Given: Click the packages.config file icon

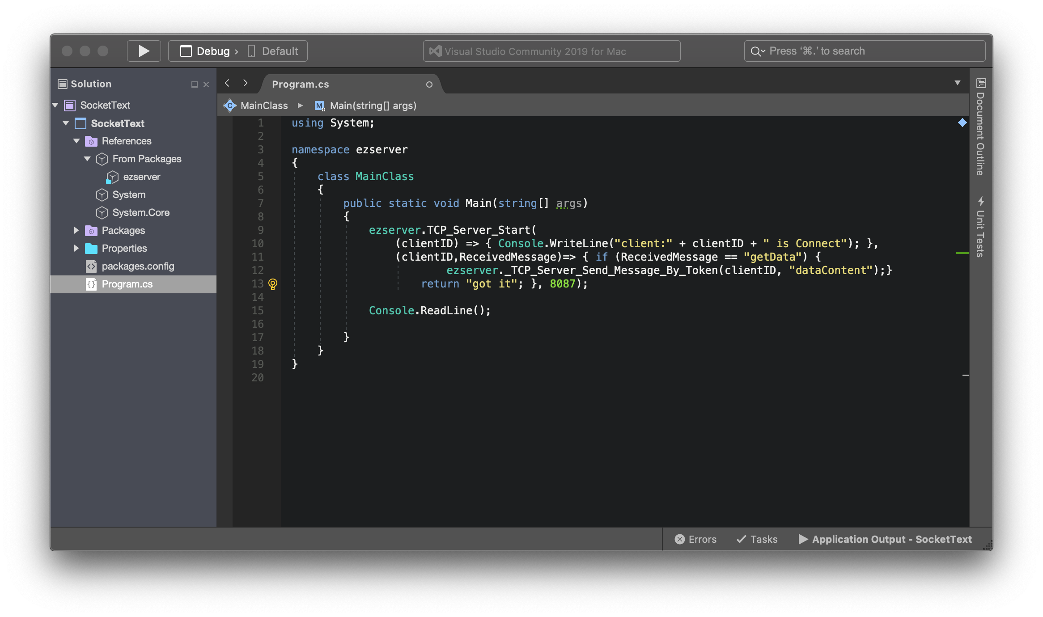Looking at the screenshot, I should tap(91, 266).
